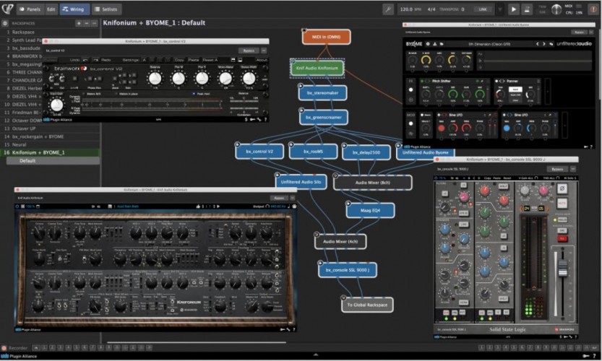Screen dimensions: 602x361
Task: Select the Maag EQ4 block
Action: point(370,210)
